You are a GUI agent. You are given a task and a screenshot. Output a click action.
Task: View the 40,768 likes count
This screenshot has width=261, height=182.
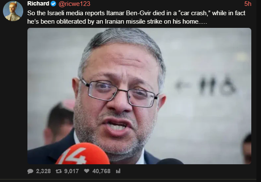101,171
